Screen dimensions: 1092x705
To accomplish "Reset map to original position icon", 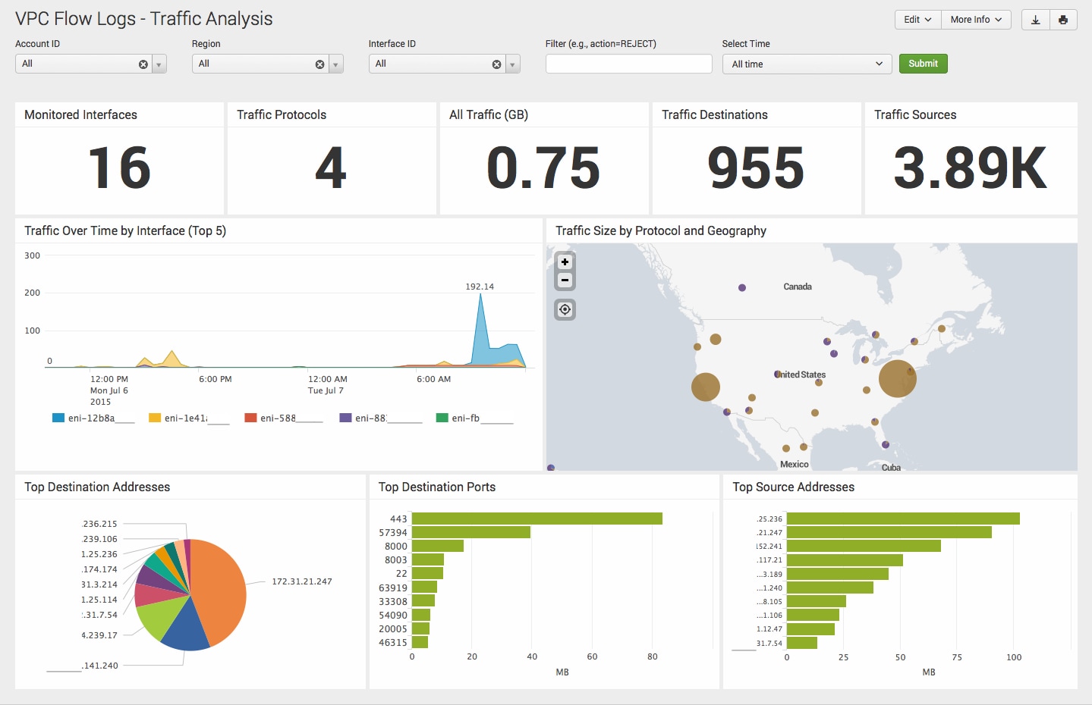I will 565,309.
